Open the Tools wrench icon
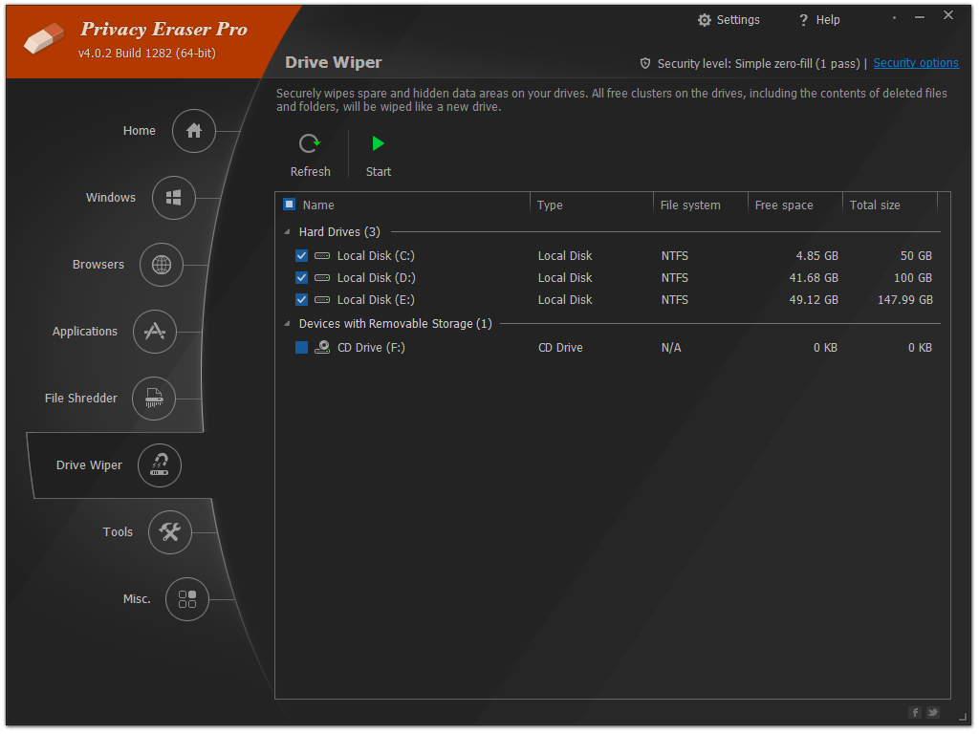The height and width of the screenshot is (734, 979). point(170,532)
